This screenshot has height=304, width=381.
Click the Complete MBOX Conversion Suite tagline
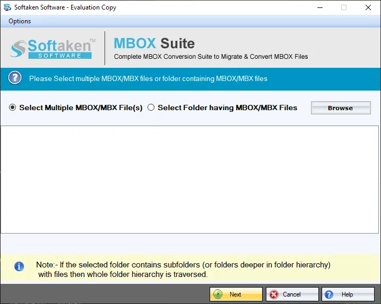click(211, 57)
